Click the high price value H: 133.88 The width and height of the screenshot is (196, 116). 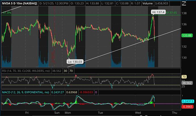[93, 3]
